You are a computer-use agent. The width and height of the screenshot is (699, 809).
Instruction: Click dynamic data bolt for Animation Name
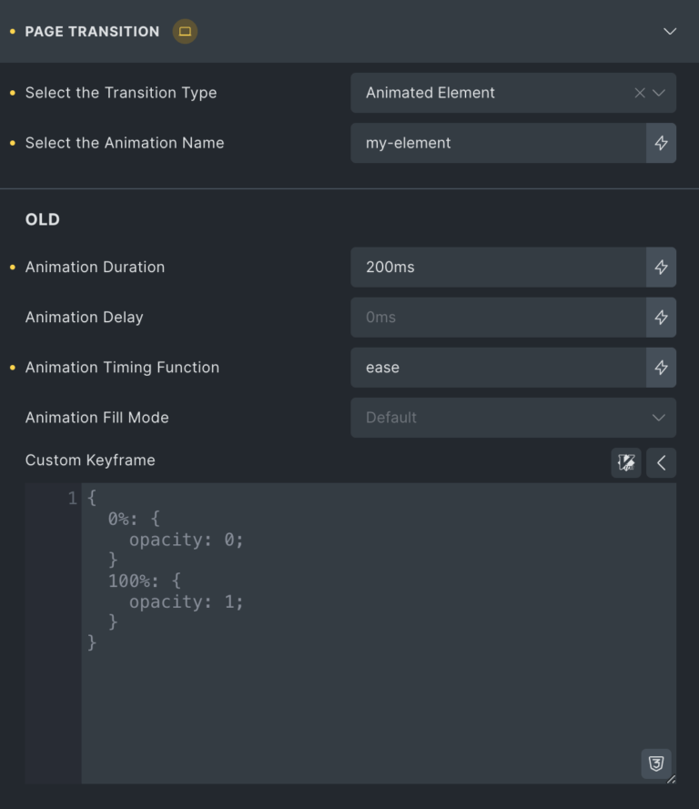click(661, 143)
